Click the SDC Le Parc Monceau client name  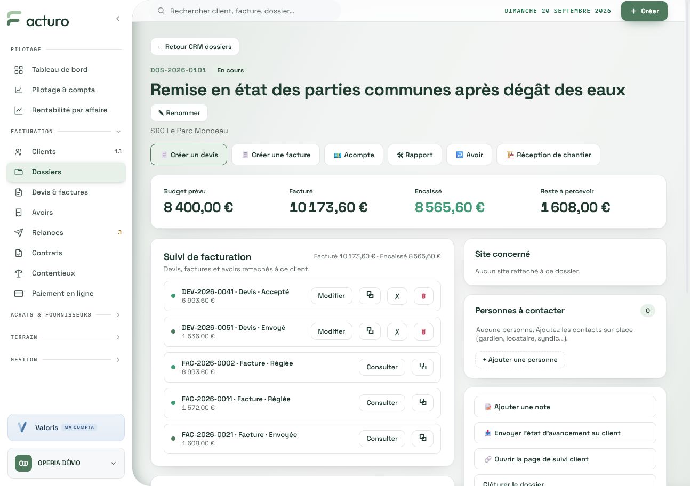pyautogui.click(x=189, y=131)
